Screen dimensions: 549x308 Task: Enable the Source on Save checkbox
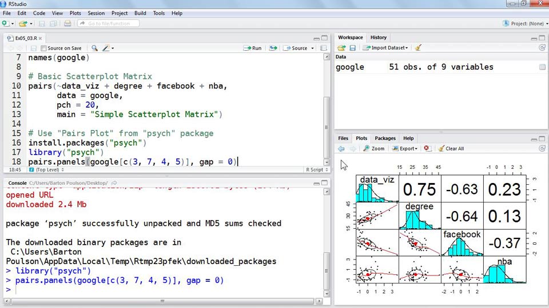[43, 48]
